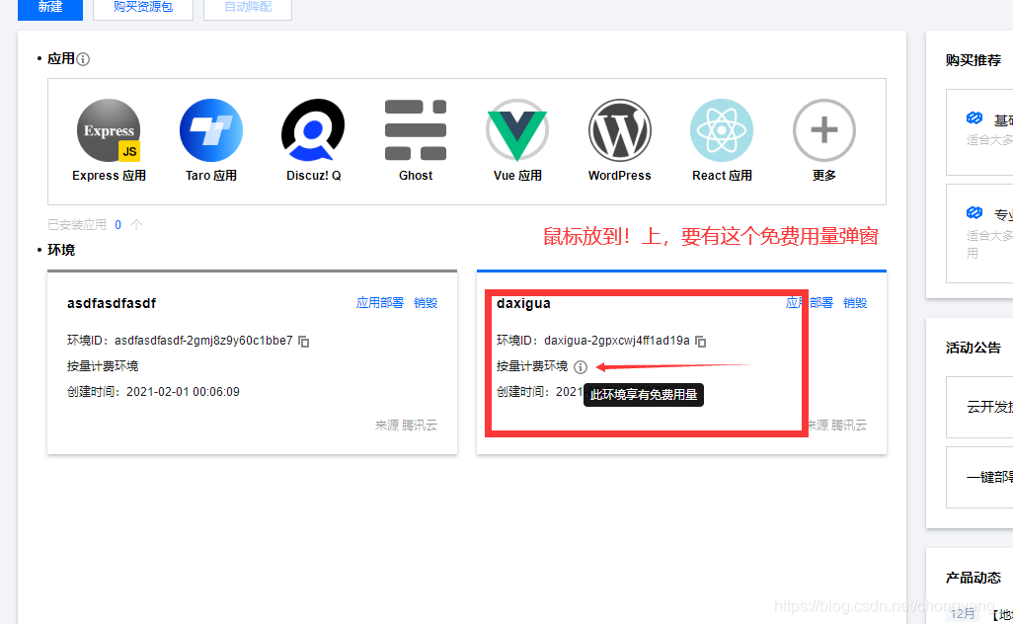
Task: Select the asdfasdfasdf environment name
Action: point(112,303)
